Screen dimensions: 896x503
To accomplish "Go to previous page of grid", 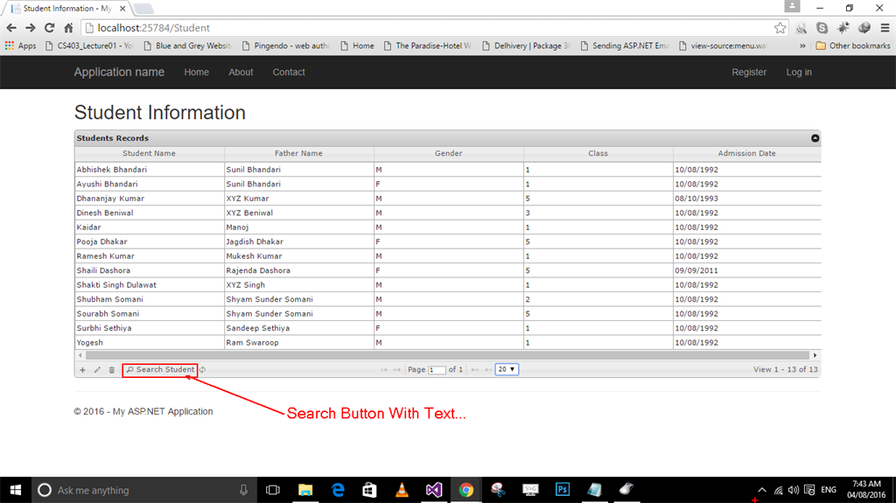I will click(x=396, y=370).
